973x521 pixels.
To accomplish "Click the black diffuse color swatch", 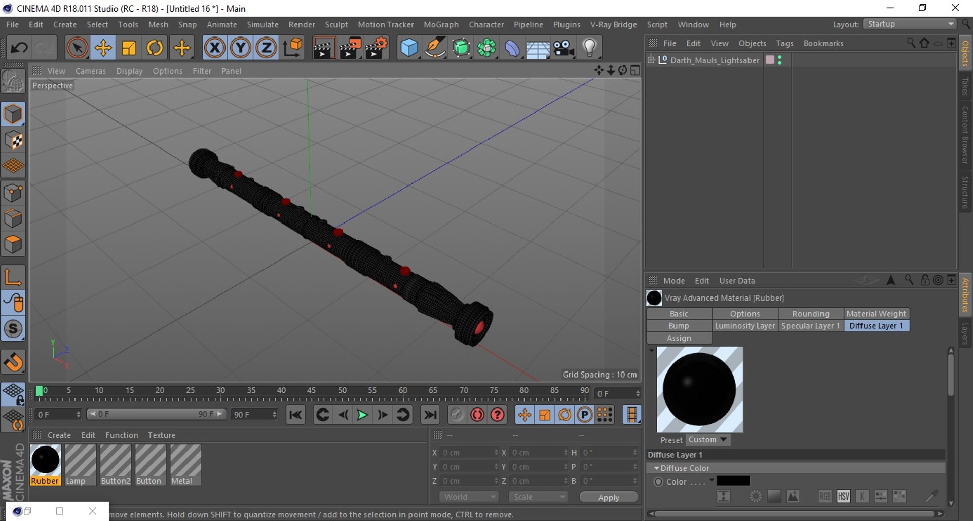I will pyautogui.click(x=733, y=480).
